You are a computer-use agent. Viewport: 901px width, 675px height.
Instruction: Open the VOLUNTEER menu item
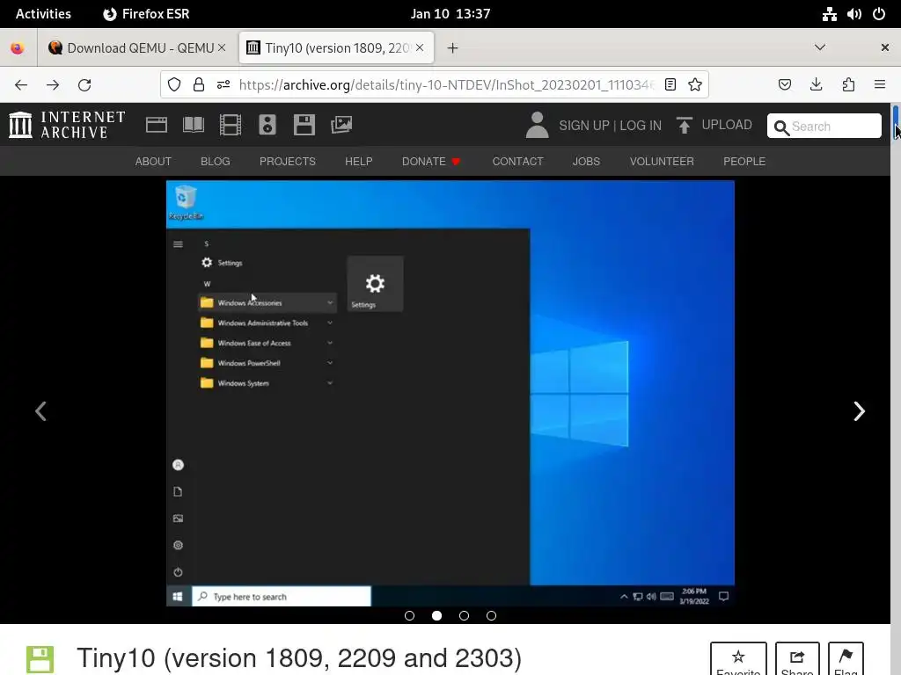pyautogui.click(x=662, y=162)
